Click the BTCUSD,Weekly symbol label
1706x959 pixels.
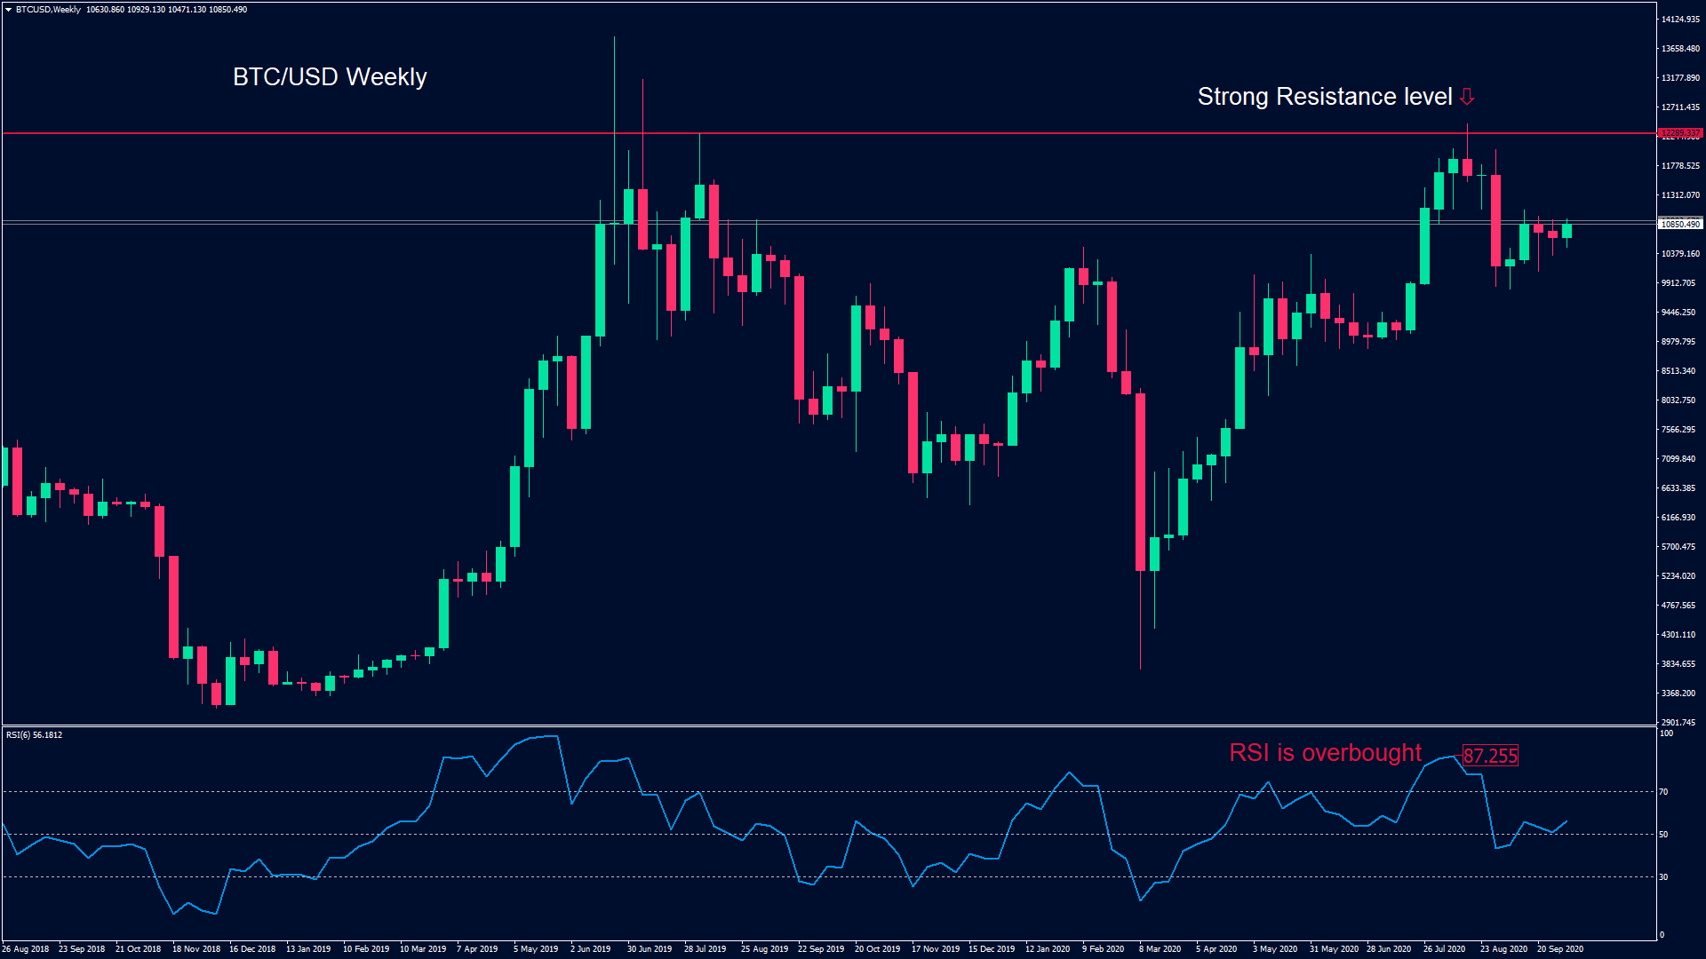click(48, 10)
